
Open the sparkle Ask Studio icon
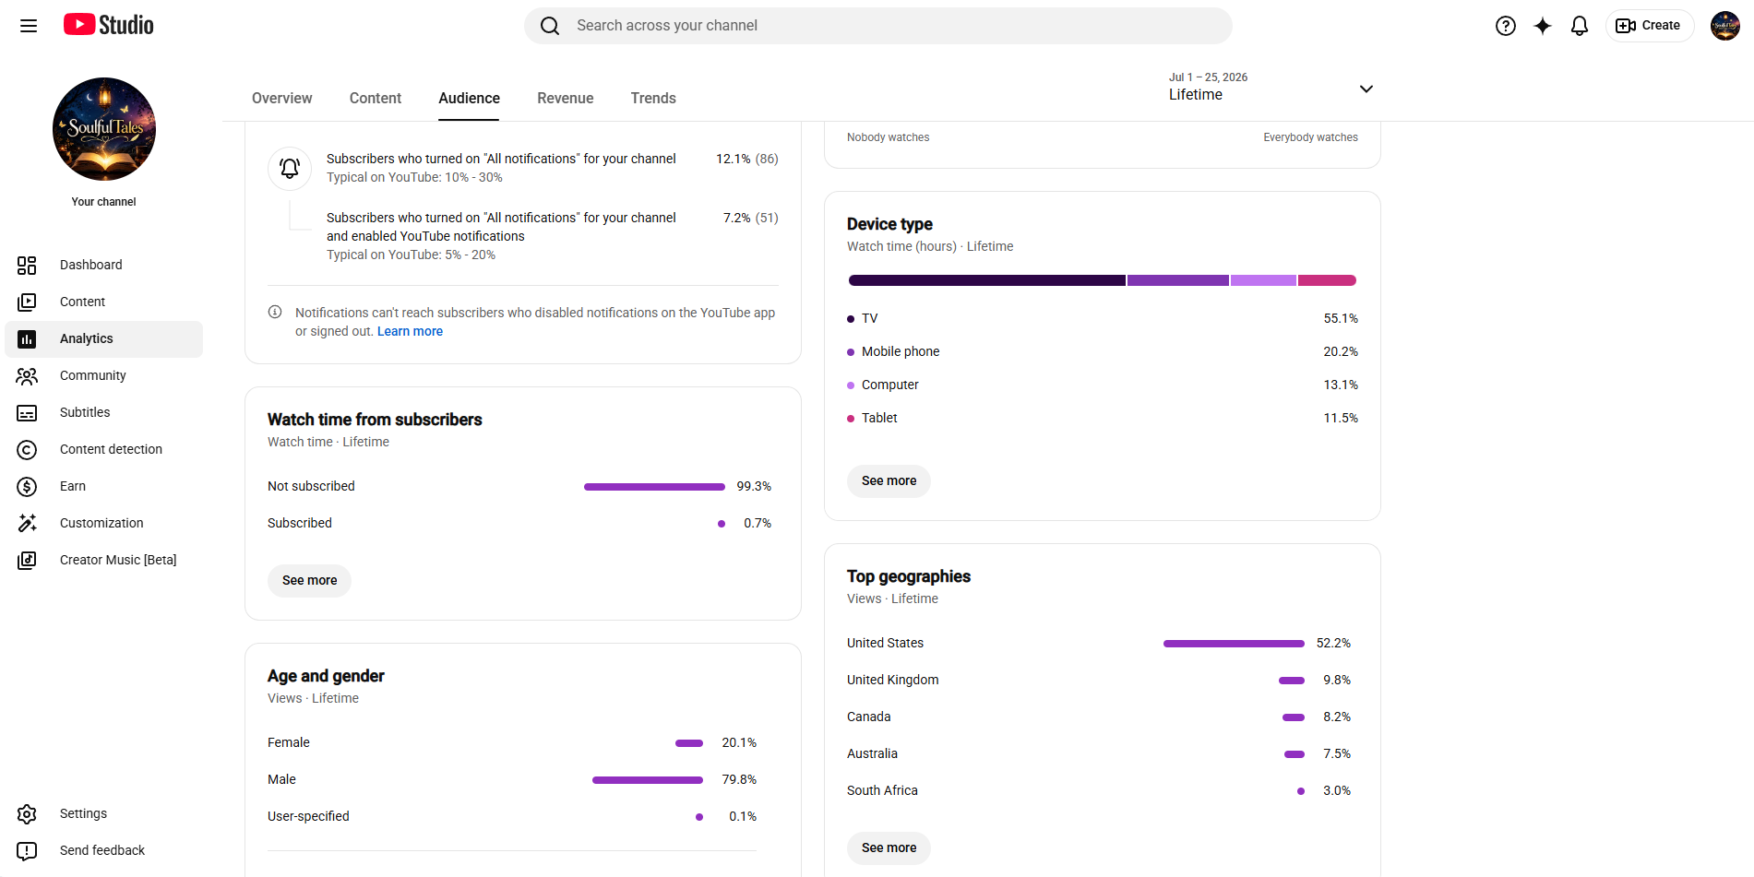(1543, 26)
